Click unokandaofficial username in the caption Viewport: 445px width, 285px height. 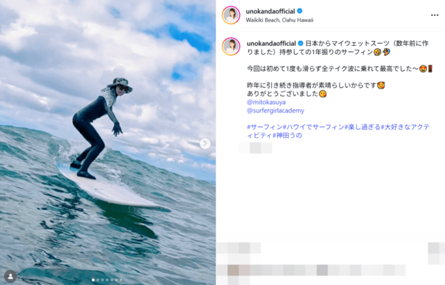pyautogui.click(x=271, y=43)
